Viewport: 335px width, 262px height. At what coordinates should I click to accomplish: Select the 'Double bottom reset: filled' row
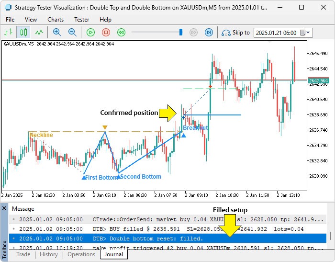[x=167, y=239]
